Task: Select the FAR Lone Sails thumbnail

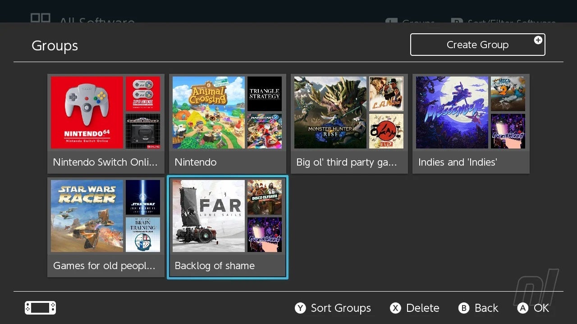Action: [x=209, y=216]
